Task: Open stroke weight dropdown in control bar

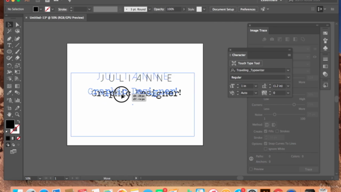Action: 89,10
